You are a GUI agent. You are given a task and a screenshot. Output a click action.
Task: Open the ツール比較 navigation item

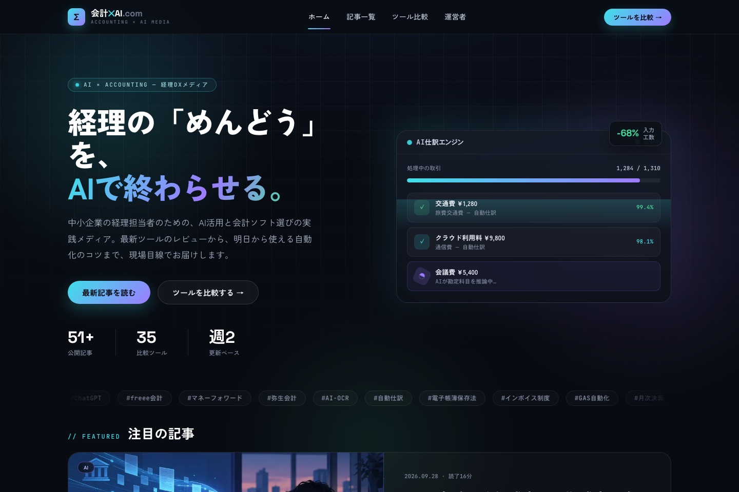click(x=410, y=17)
